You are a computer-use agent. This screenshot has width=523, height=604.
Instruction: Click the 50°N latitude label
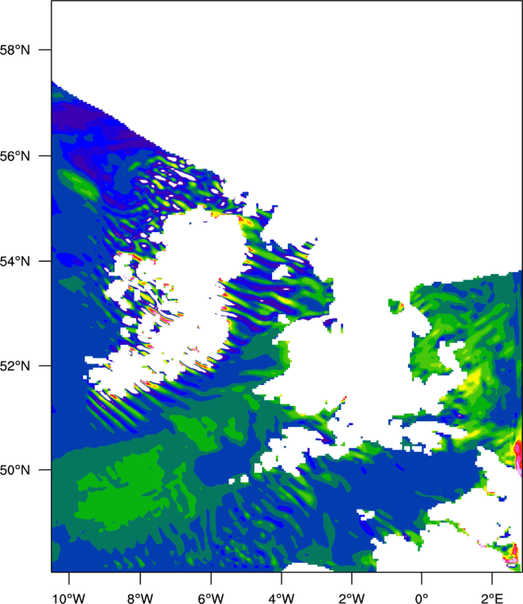[x=14, y=470]
